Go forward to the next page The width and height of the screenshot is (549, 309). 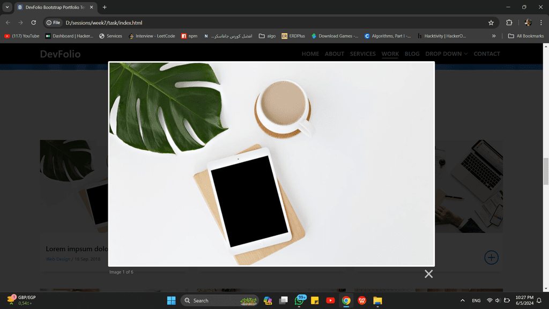pyautogui.click(x=21, y=23)
